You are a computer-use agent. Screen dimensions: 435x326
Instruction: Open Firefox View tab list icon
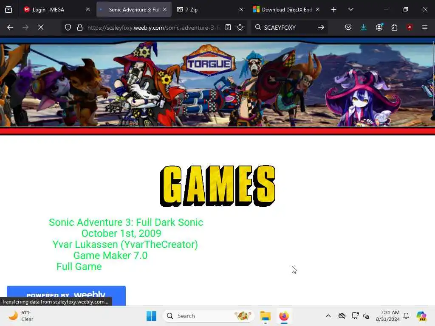point(8,10)
